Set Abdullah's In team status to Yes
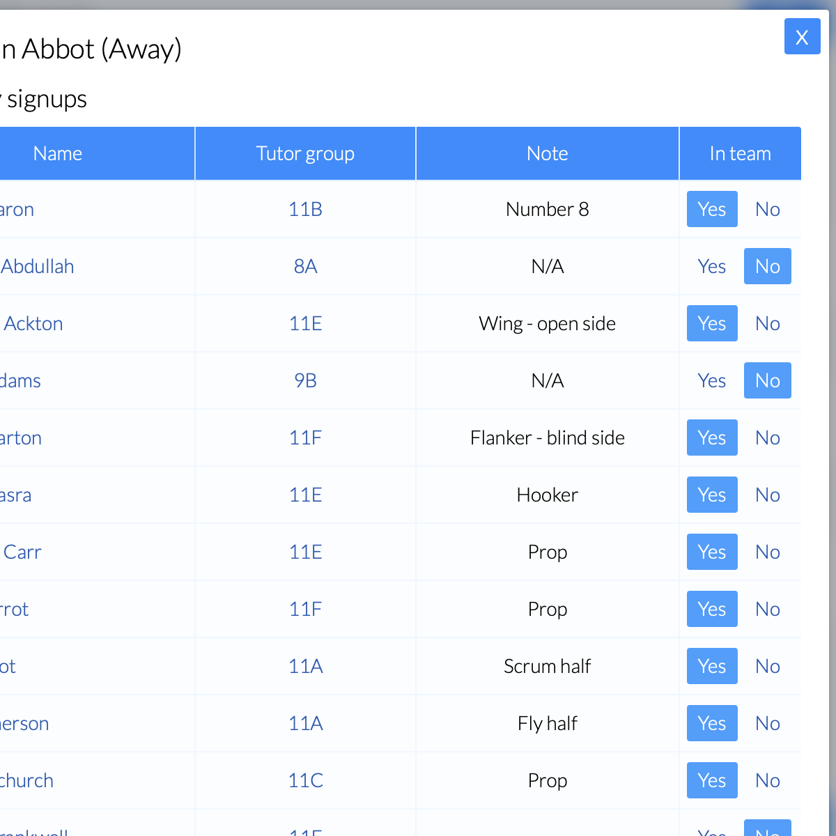Image resolution: width=836 pixels, height=836 pixels. coord(711,266)
